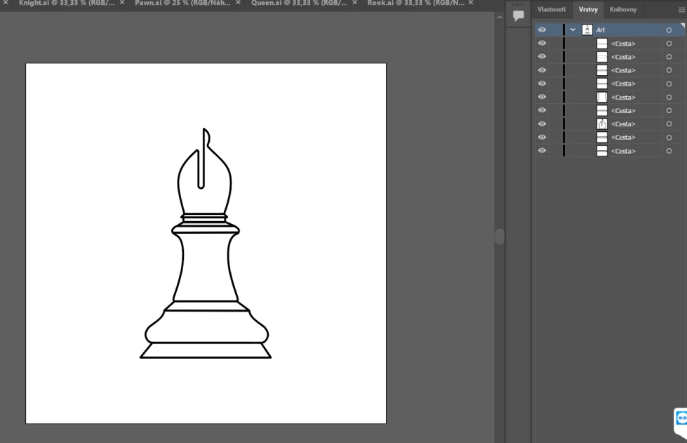Click the Art layer thumbnail
The height and width of the screenshot is (443, 687).
coord(587,29)
